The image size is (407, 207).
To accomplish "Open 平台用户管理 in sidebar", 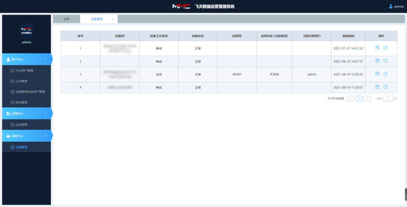I will point(24,71).
